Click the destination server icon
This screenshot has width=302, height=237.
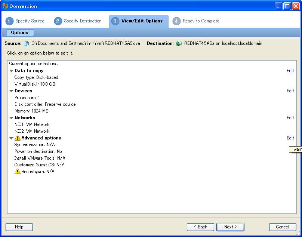coord(179,43)
